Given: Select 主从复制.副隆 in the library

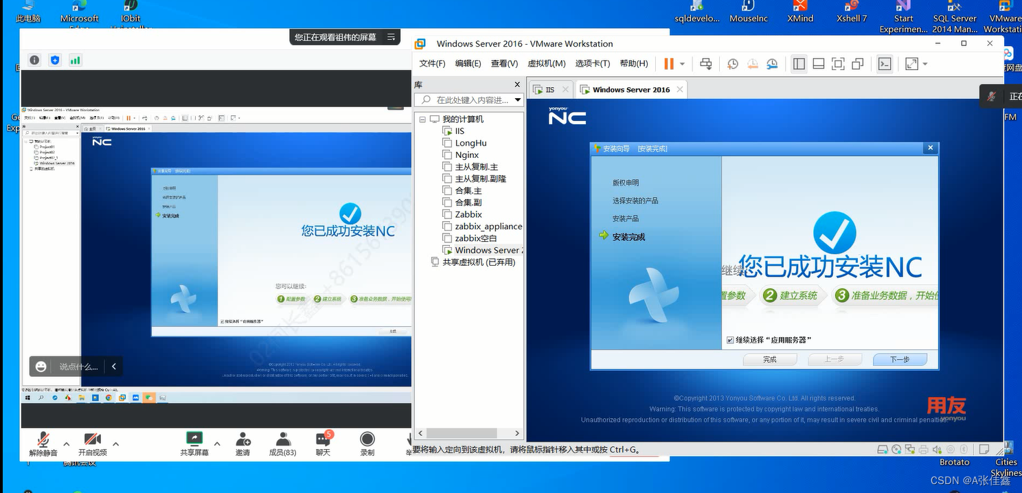Looking at the screenshot, I should pyautogui.click(x=480, y=179).
